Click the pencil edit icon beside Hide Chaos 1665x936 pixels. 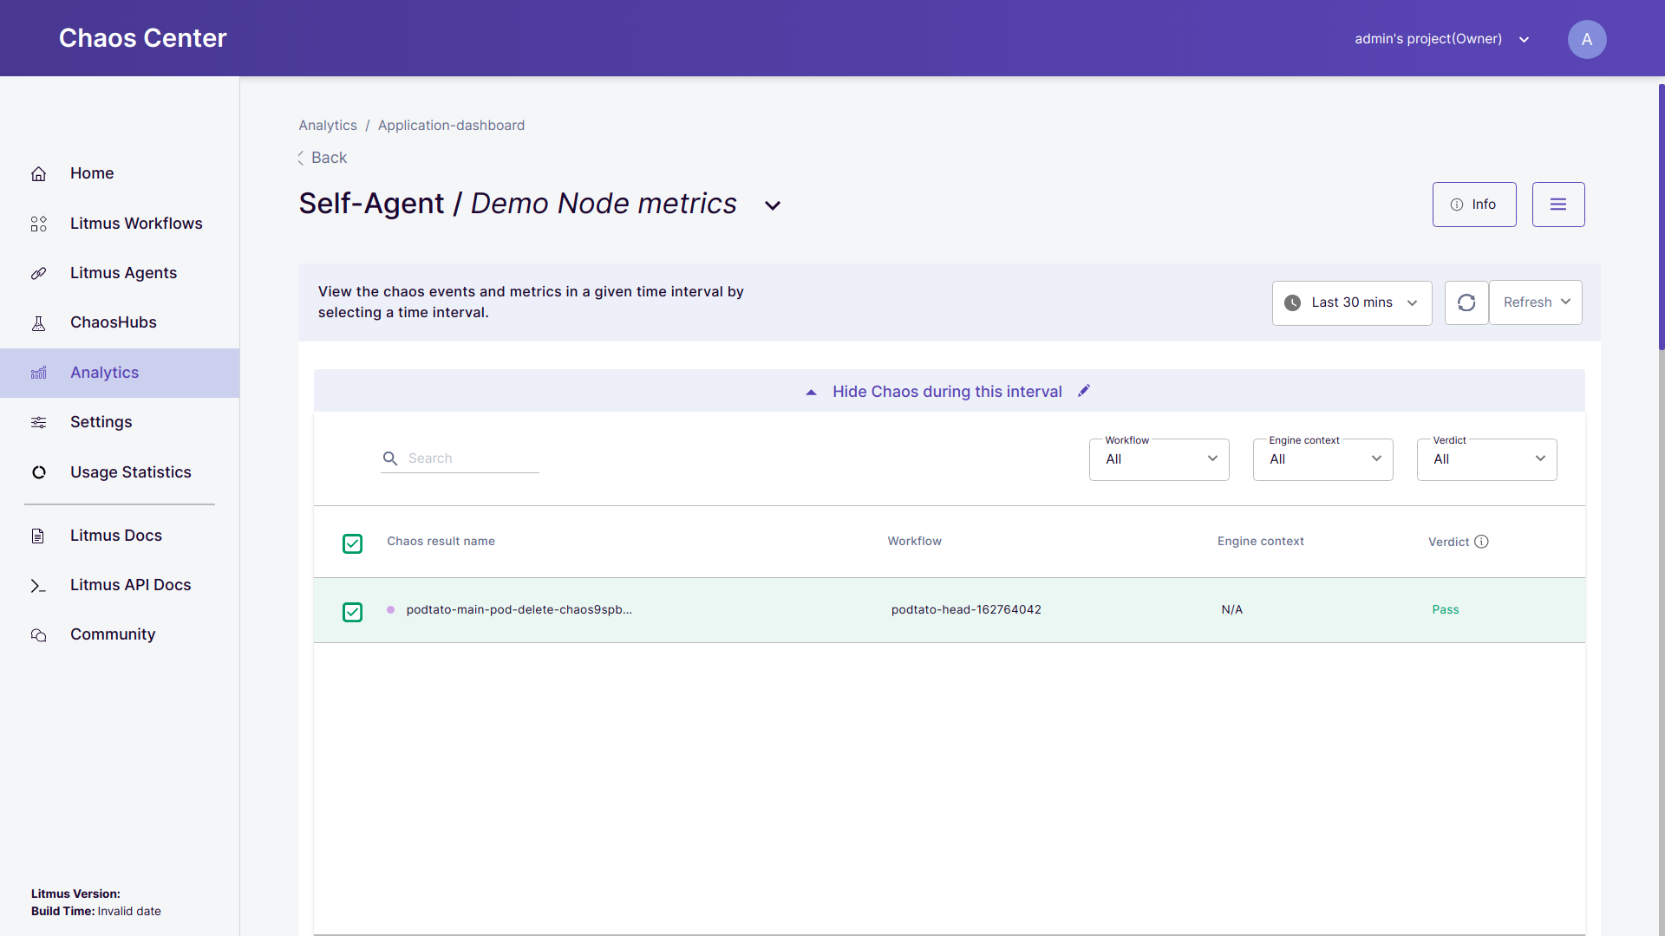1084,391
